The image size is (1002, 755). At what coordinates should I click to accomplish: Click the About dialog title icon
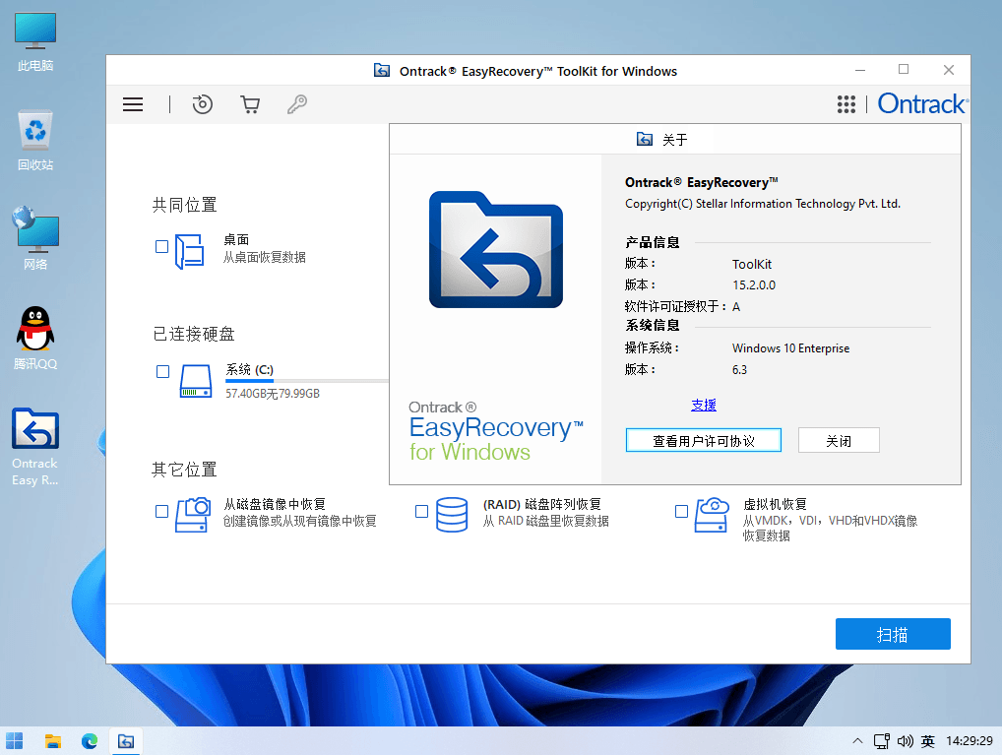coord(645,139)
